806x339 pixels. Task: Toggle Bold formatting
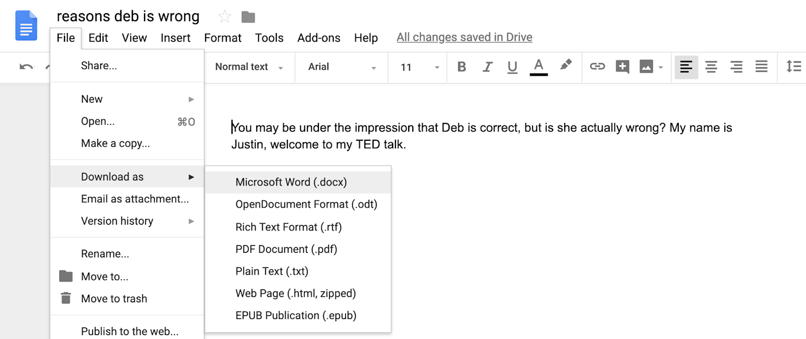coord(461,67)
